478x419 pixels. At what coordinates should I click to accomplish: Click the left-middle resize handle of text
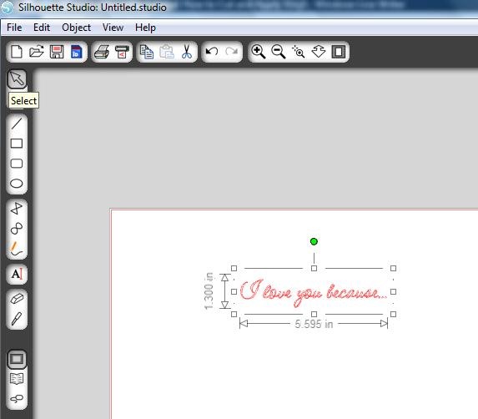pos(234,291)
